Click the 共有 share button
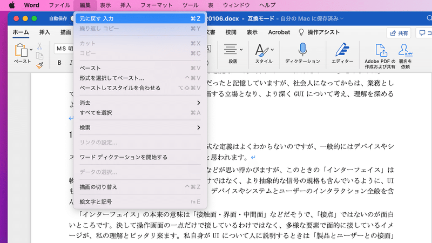This screenshot has height=243, width=432. (399, 33)
